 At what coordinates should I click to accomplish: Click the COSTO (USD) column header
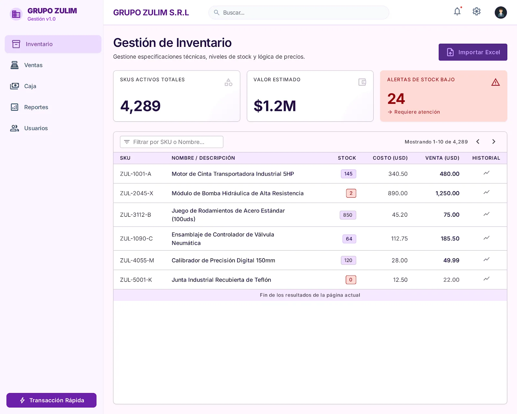tap(390, 158)
